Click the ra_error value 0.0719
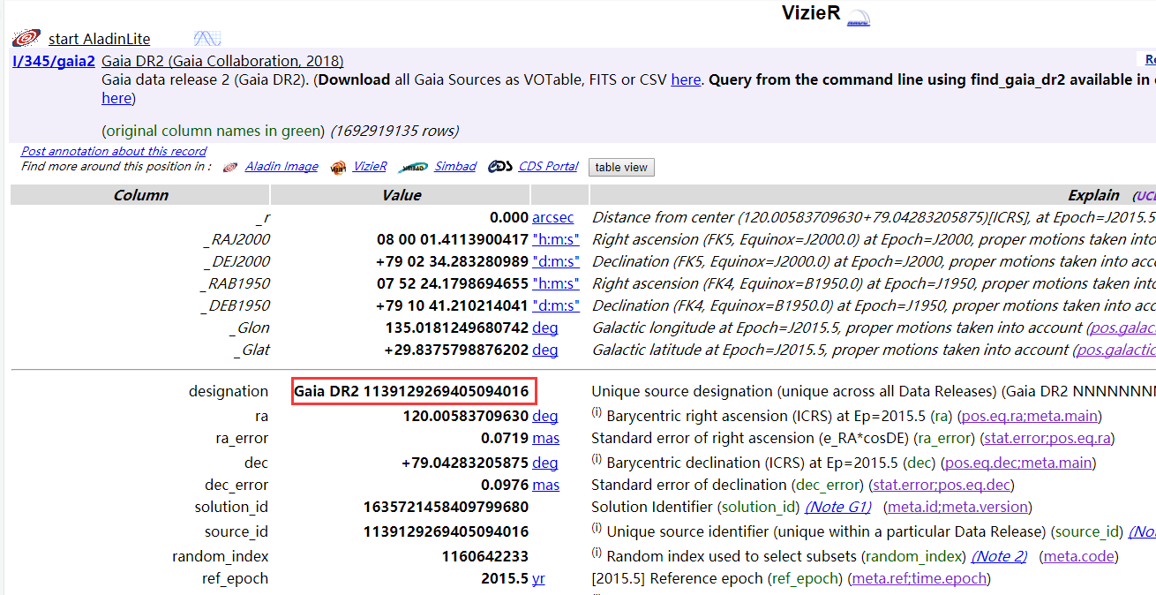Viewport: 1156px width, 595px height. pos(505,438)
